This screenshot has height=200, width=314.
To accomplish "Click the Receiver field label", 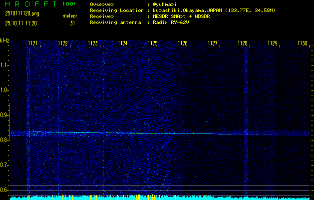I will coord(102,16).
